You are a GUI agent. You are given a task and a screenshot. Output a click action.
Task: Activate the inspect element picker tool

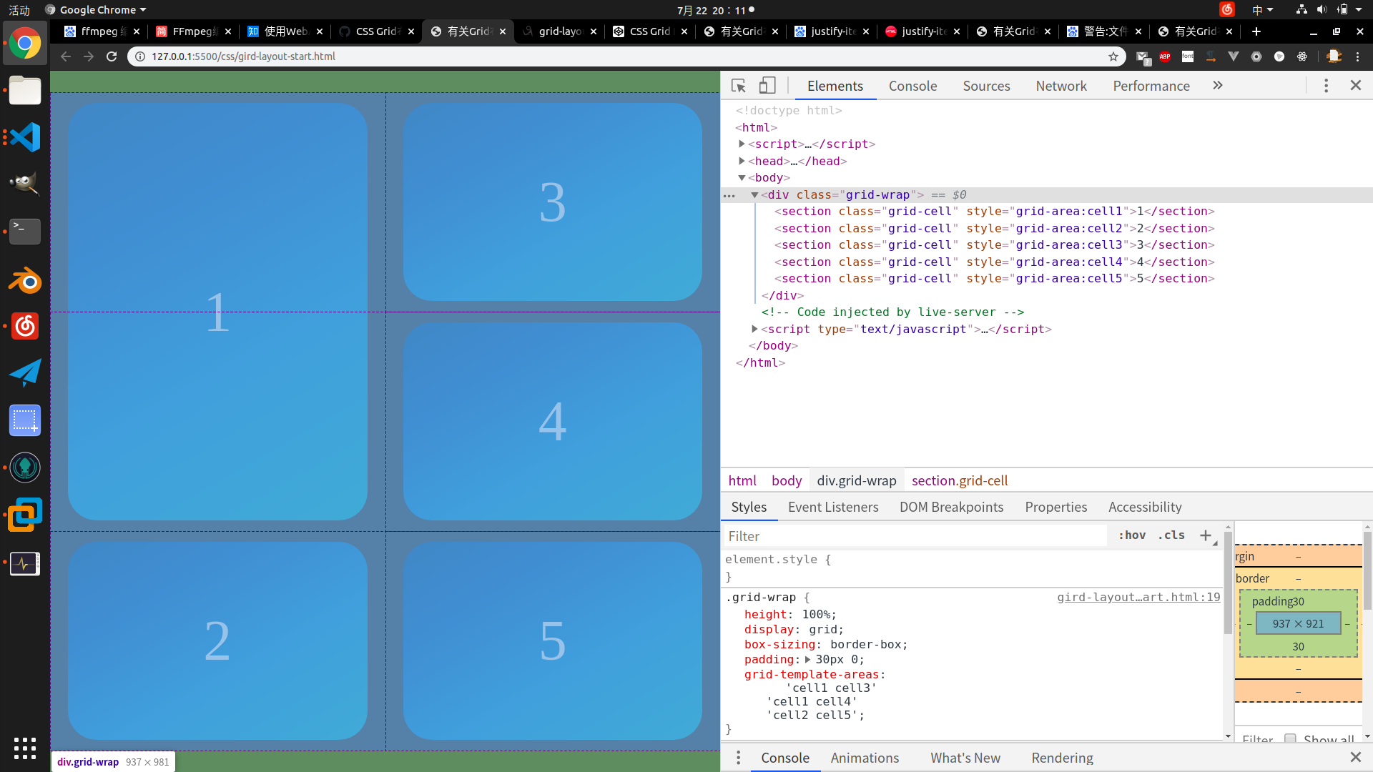point(739,86)
